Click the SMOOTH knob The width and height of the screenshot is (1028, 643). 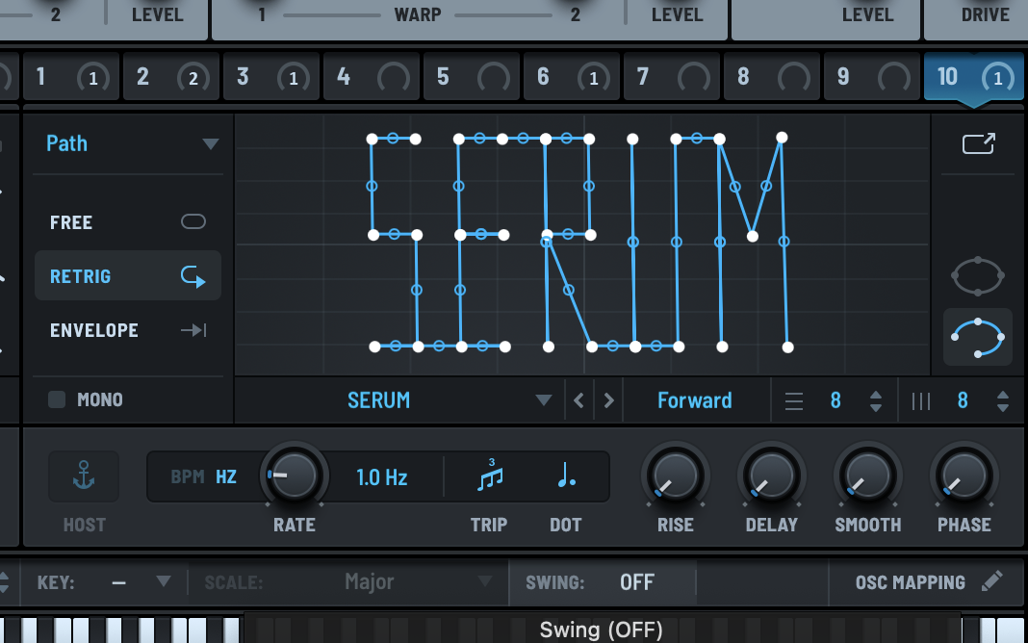pyautogui.click(x=867, y=476)
